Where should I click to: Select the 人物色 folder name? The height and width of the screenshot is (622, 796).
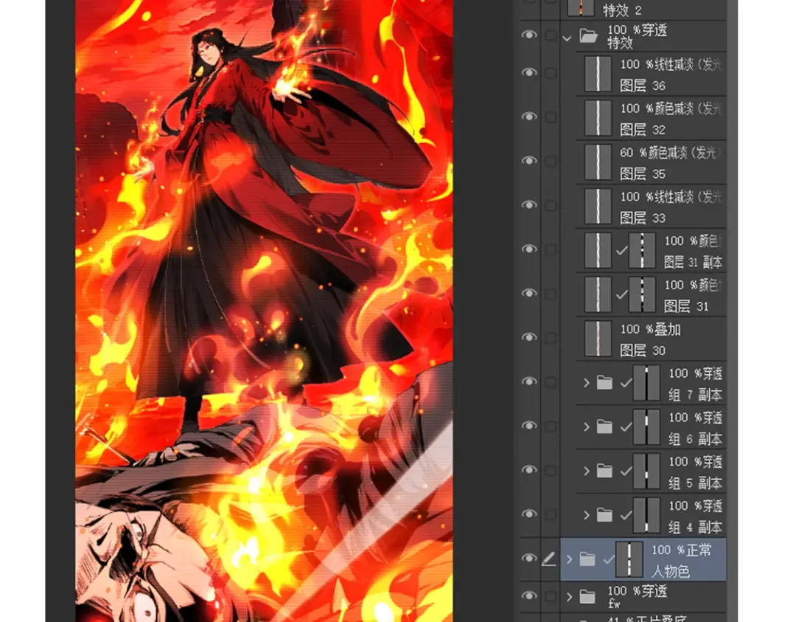670,572
